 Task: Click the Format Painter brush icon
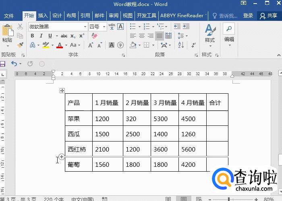click(x=20, y=45)
